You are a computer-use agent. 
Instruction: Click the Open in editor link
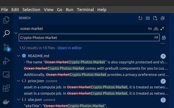point(70,48)
